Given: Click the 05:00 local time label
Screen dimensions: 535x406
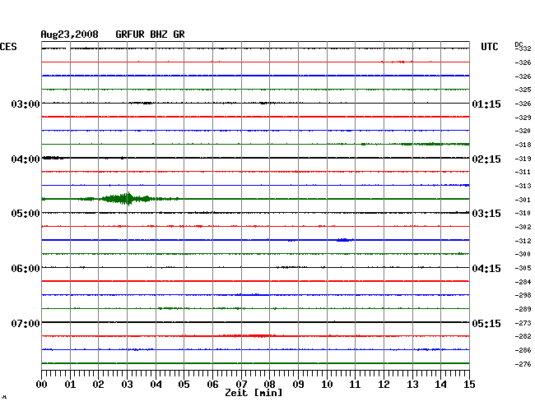Looking at the screenshot, I should pos(26,214).
